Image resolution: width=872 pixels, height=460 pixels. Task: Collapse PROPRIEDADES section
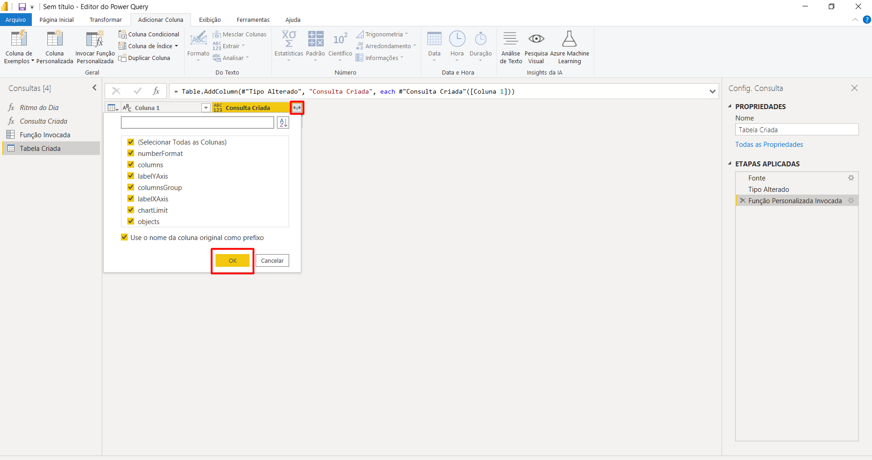[x=730, y=106]
